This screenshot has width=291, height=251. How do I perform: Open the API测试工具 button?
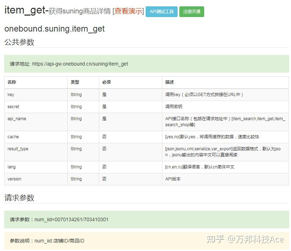point(162,11)
